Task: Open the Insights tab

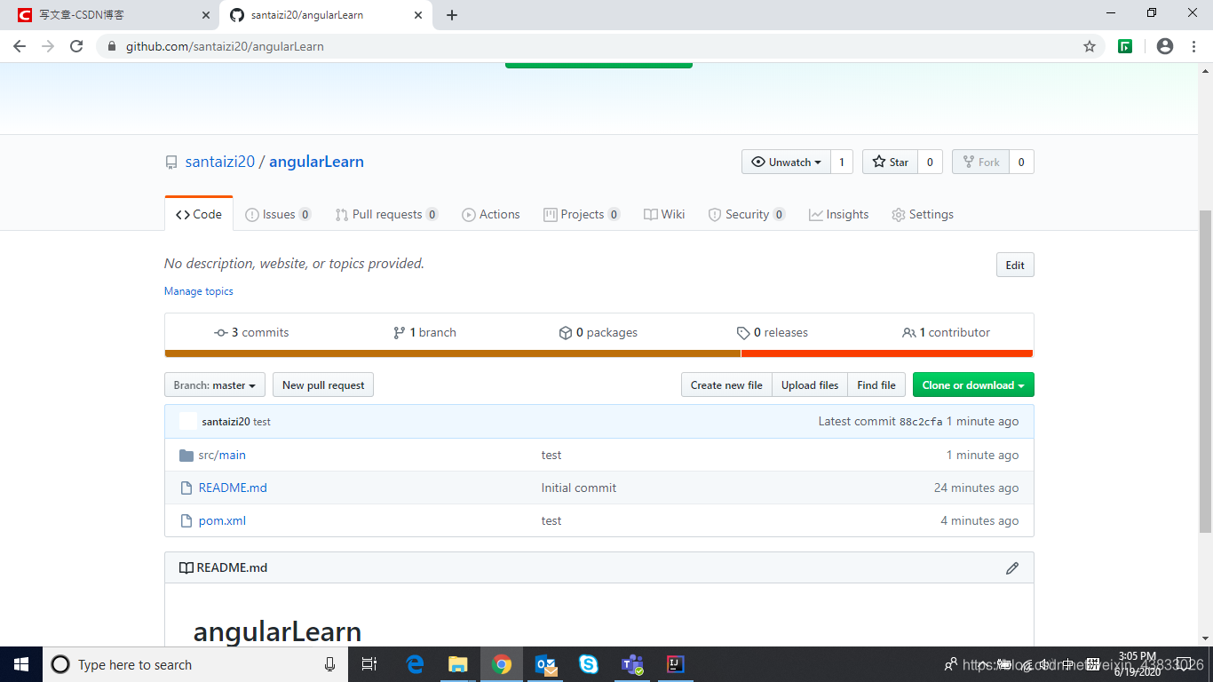Action: (839, 214)
